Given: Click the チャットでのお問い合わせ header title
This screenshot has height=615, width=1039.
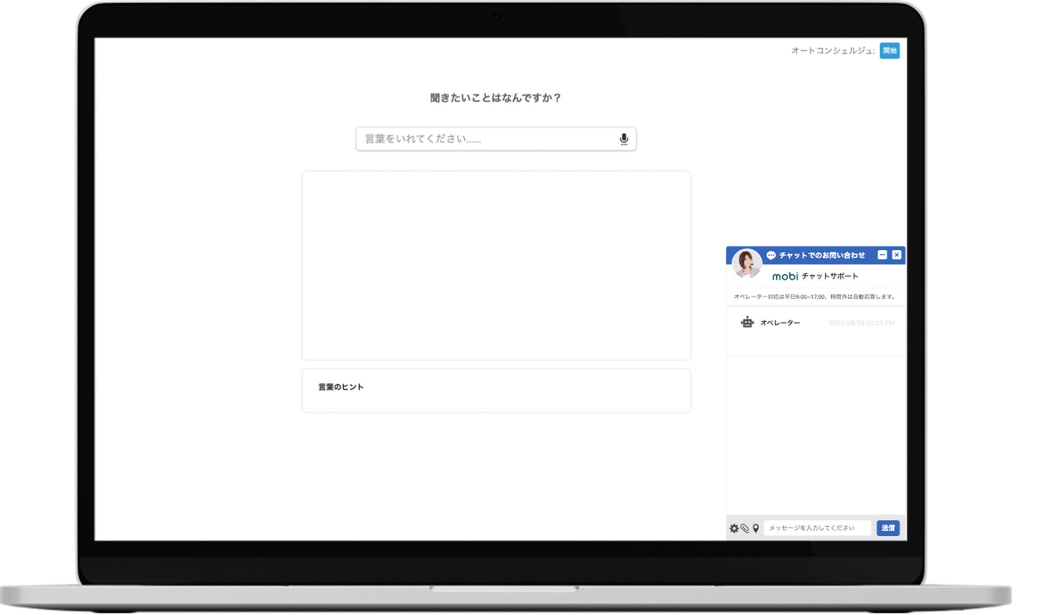Looking at the screenshot, I should point(822,256).
